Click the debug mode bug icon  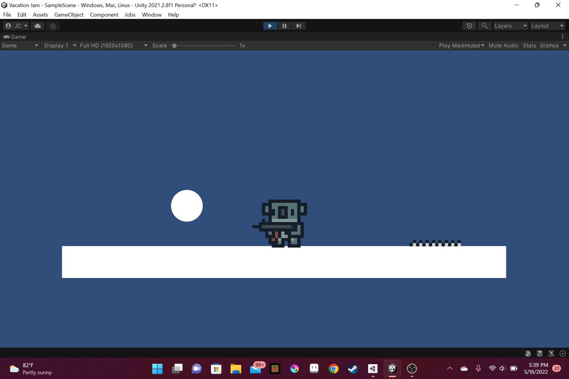(528, 353)
